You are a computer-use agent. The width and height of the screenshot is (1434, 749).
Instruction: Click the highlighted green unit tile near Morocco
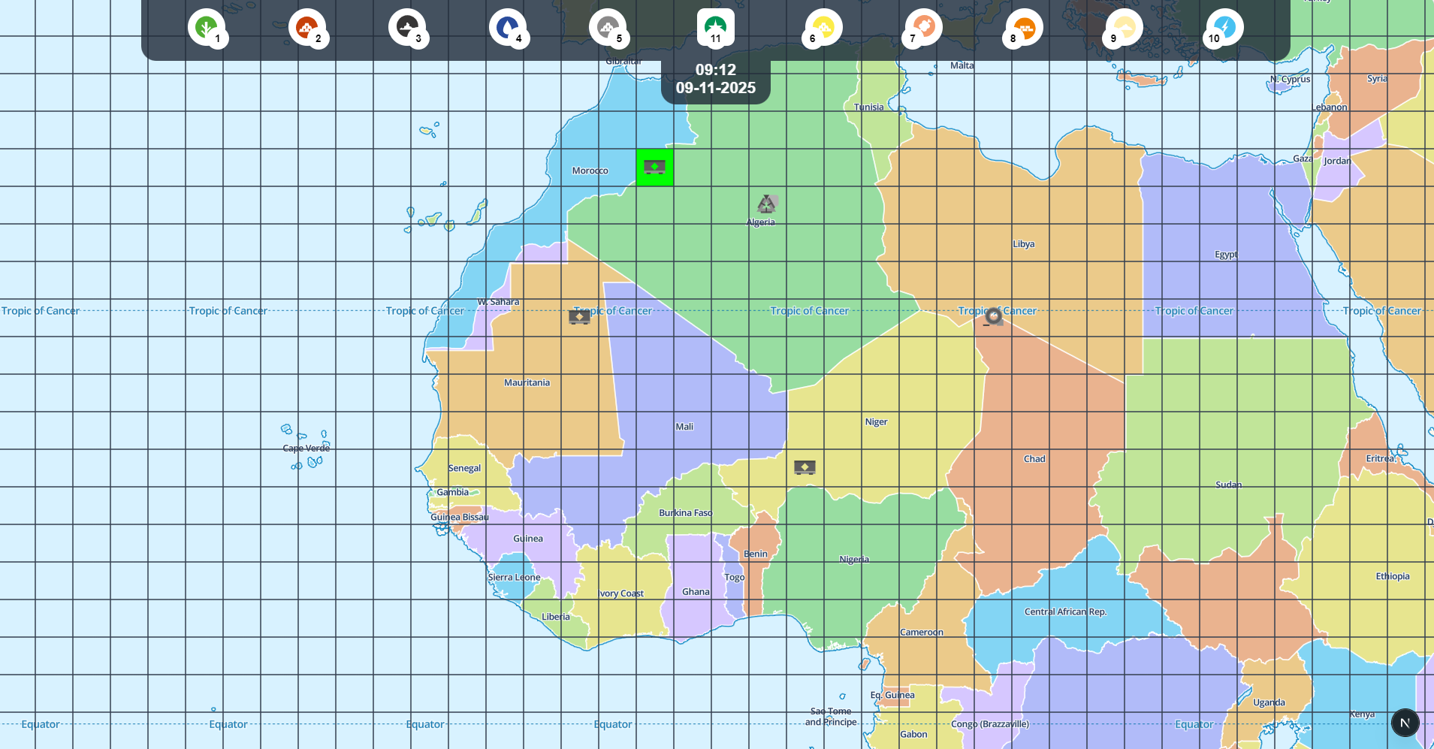655,168
